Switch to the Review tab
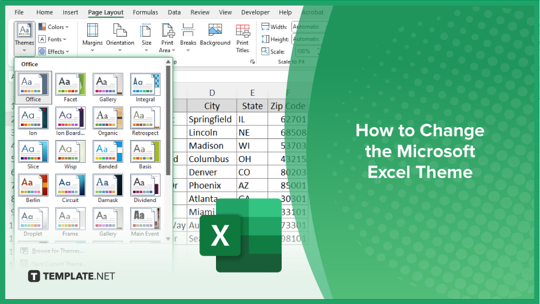This screenshot has width=540, height=304. pos(200,12)
